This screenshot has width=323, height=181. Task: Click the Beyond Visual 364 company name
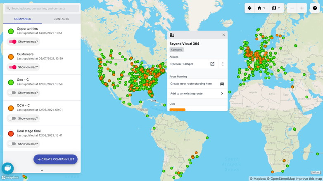(184, 44)
